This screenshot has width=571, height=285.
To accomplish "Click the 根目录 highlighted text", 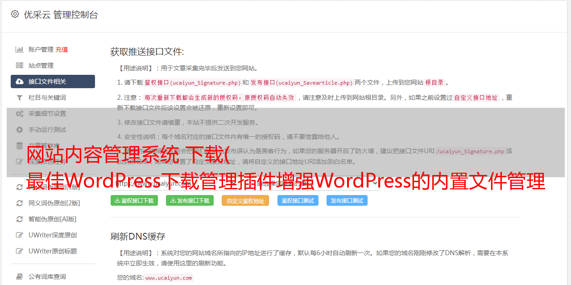I will 434,82.
